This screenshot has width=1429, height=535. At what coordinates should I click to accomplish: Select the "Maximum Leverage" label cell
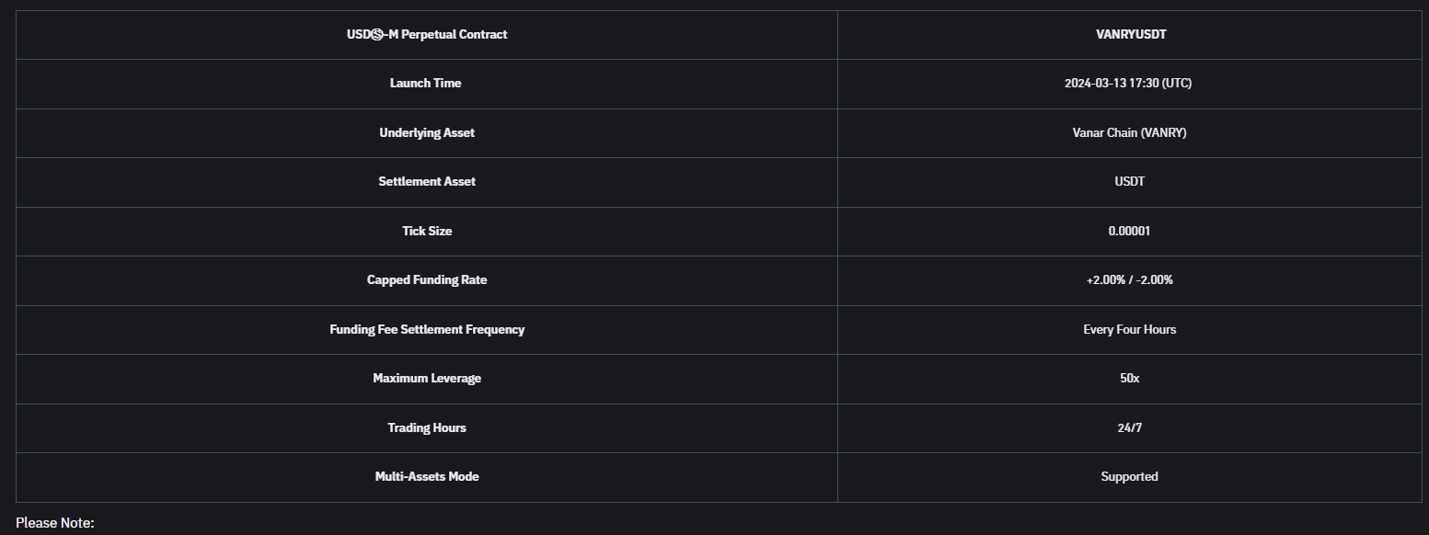click(427, 379)
